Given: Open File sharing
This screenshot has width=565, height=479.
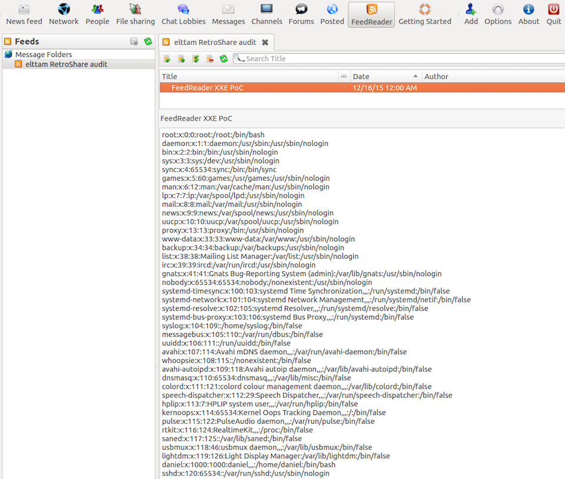Looking at the screenshot, I should coord(135,14).
